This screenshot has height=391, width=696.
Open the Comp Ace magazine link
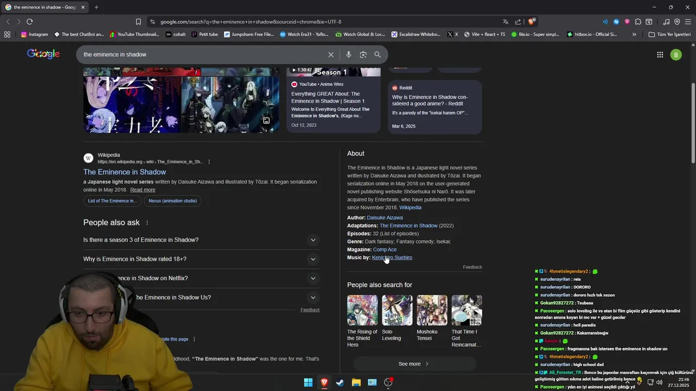[x=384, y=250]
